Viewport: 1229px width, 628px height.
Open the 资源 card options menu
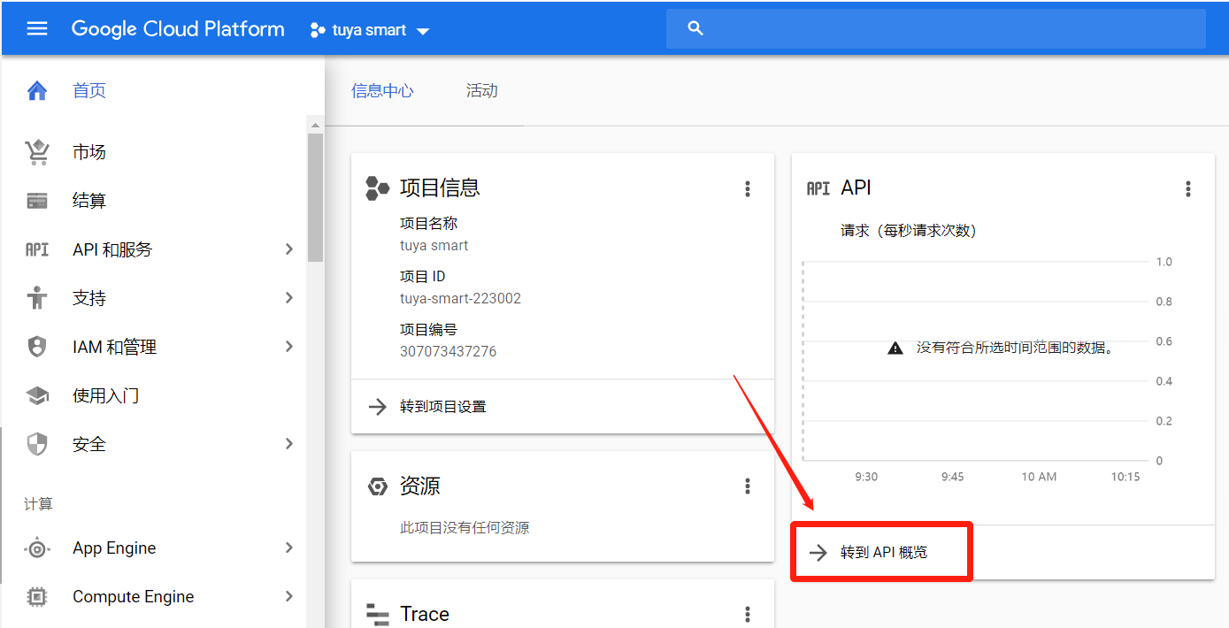point(748,486)
